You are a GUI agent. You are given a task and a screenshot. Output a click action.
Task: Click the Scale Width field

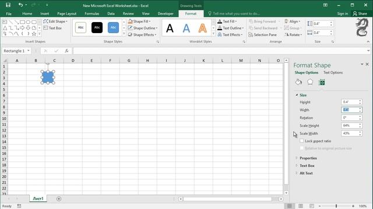[350, 133]
